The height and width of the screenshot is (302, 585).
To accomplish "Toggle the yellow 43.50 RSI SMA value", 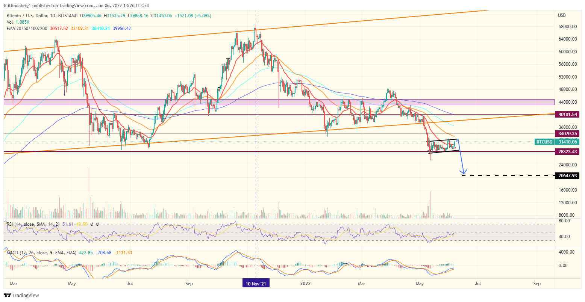I will [x=82, y=224].
